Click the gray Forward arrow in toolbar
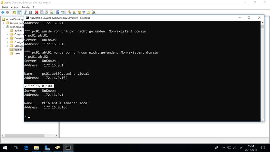 tap(7, 12)
